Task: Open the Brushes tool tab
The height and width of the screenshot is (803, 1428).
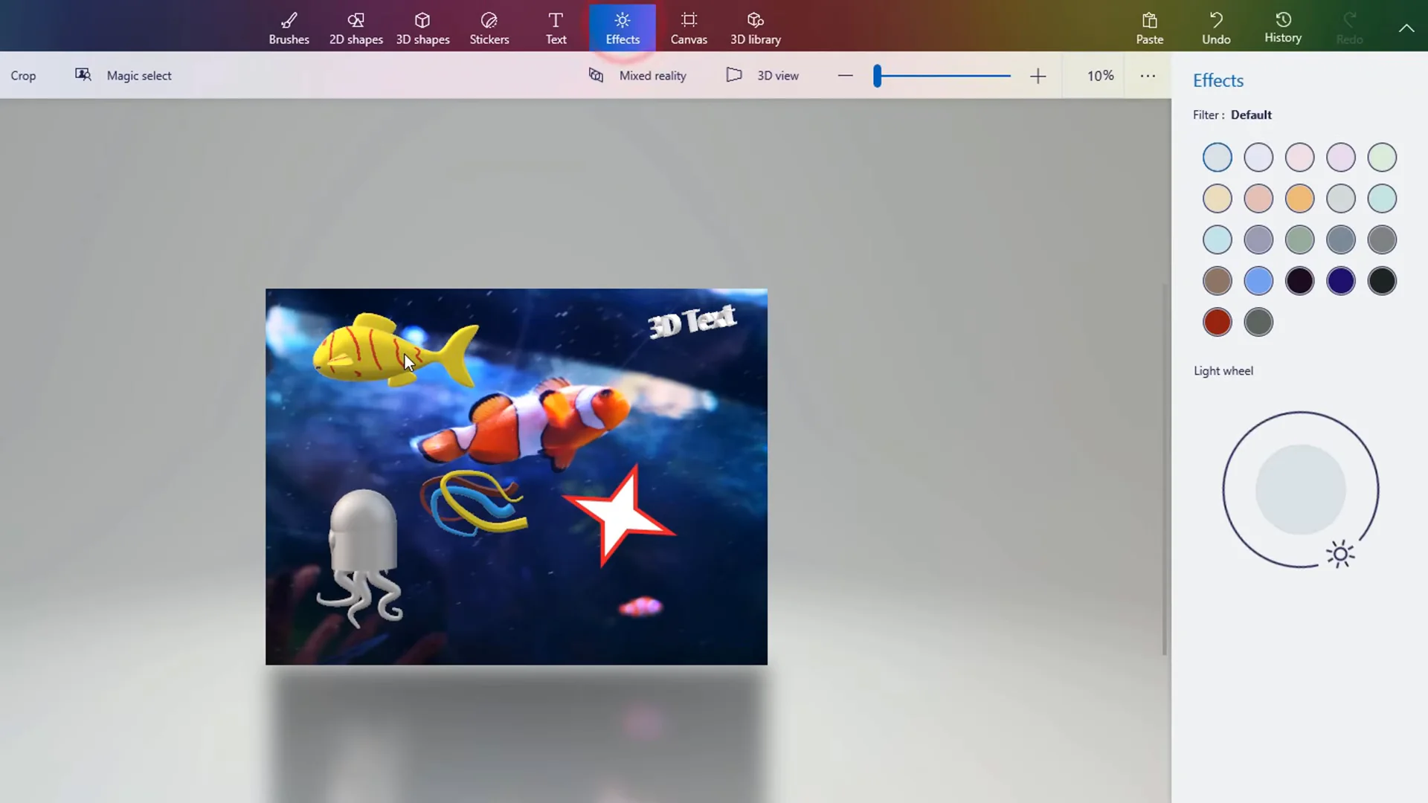Action: 289,28
